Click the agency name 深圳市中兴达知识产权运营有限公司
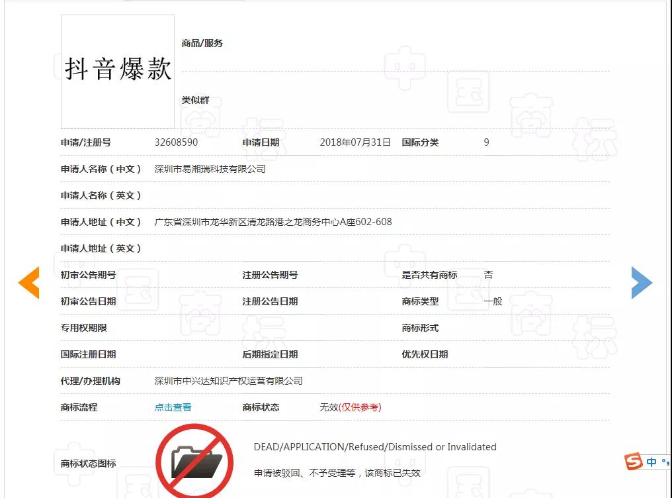Image resolution: width=672 pixels, height=498 pixels. [x=228, y=381]
